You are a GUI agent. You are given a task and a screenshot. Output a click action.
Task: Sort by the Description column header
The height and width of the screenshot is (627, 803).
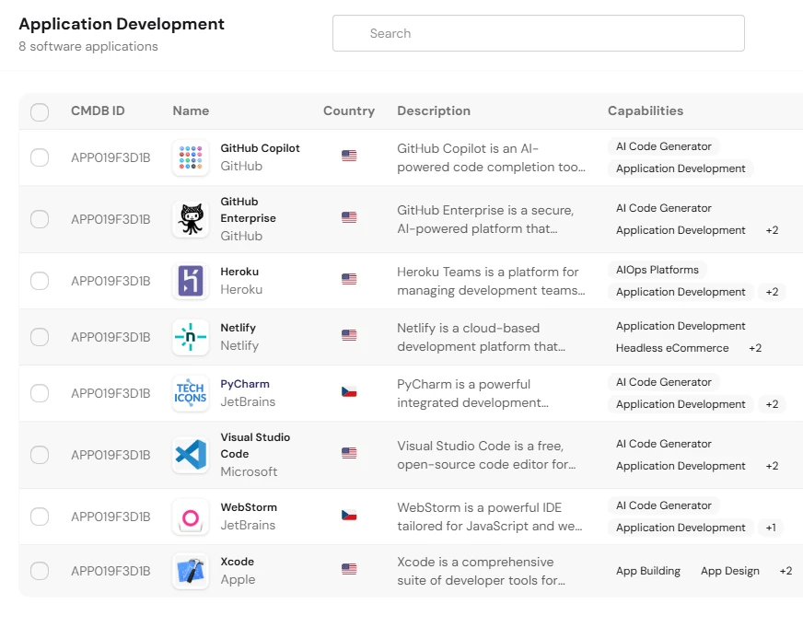[434, 110]
